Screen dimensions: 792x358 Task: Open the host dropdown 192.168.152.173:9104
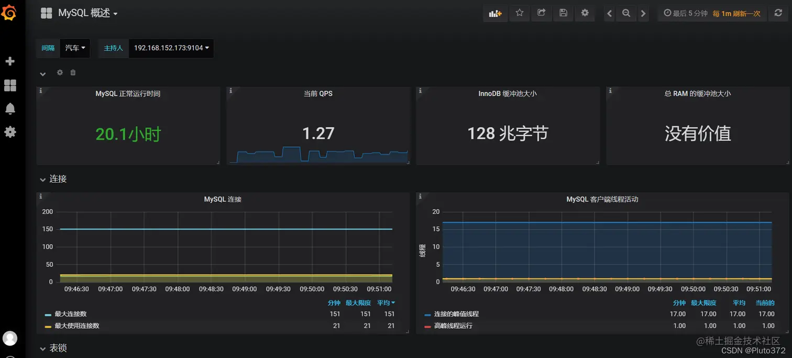click(171, 48)
